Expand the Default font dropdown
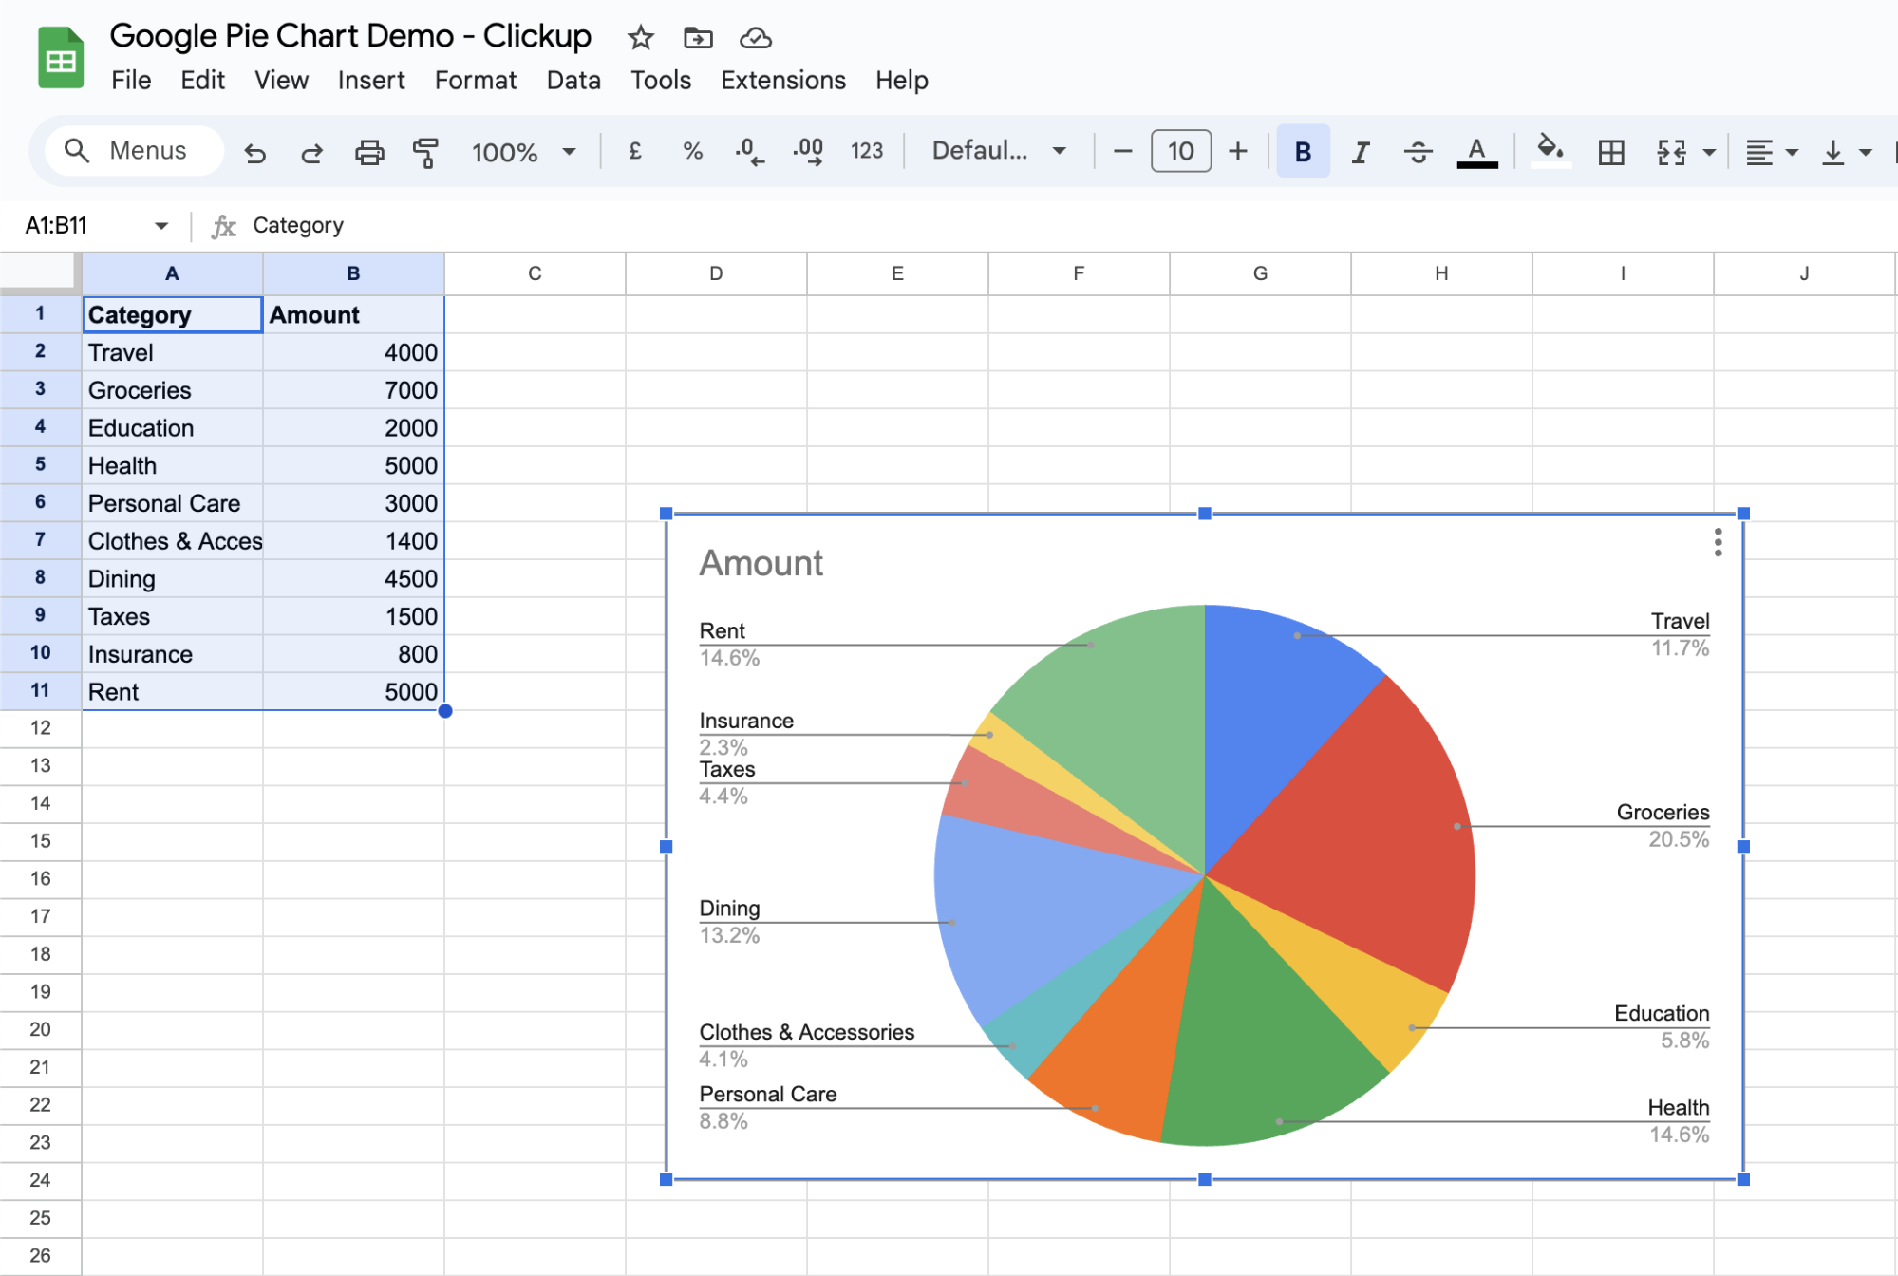The height and width of the screenshot is (1276, 1898). pos(999,151)
